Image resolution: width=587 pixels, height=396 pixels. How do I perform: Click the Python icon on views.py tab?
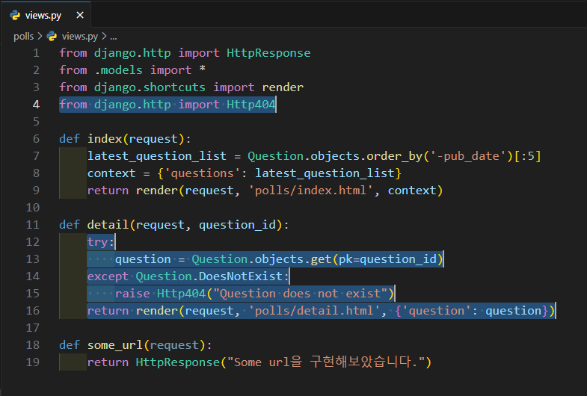(15, 15)
